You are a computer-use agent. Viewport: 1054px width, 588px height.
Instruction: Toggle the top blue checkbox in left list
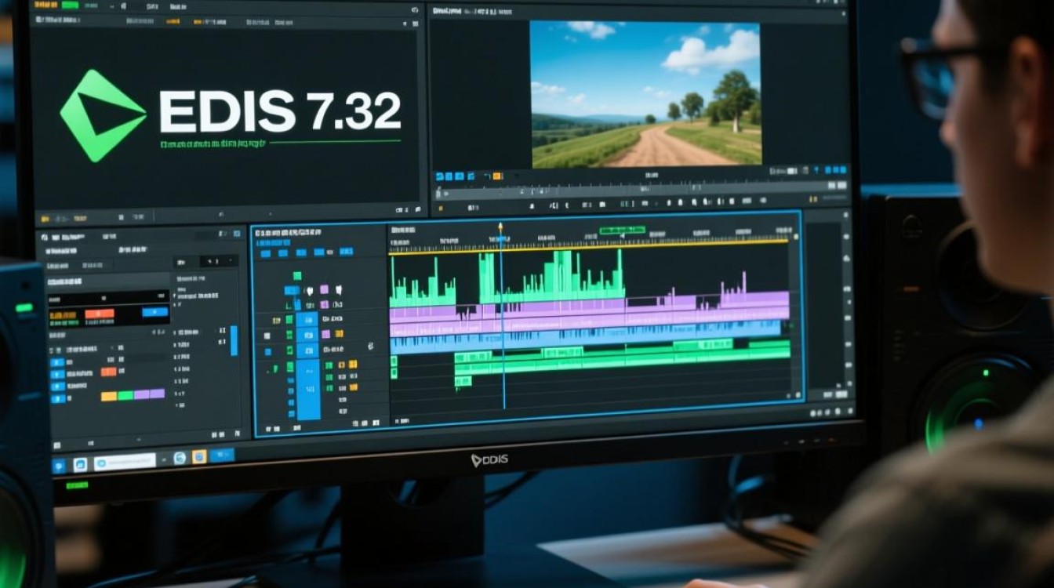(56, 363)
